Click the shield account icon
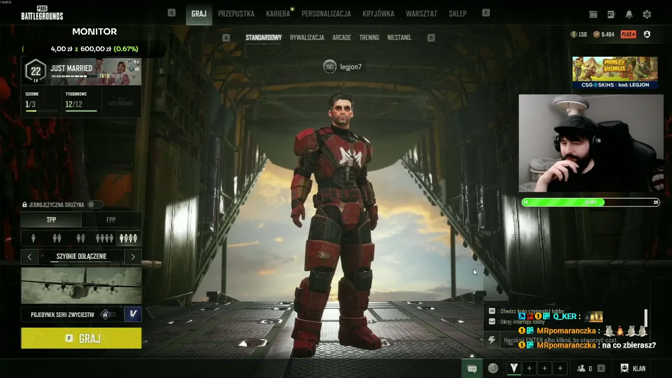The width and height of the screenshot is (672, 378). click(x=647, y=34)
